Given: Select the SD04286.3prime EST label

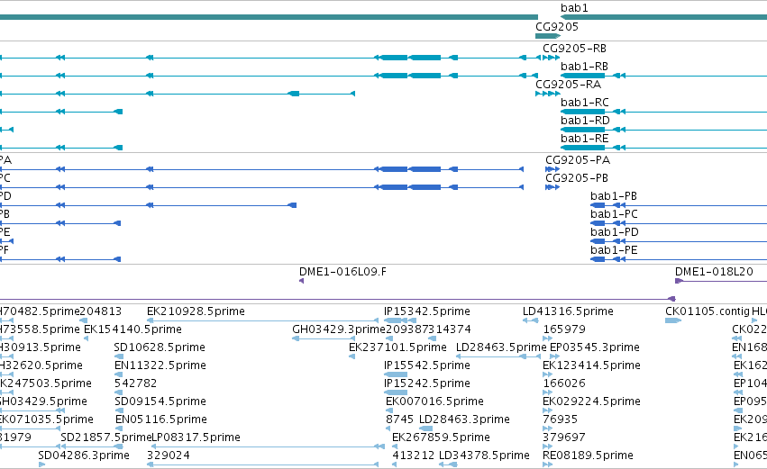Looking at the screenshot, I should click(x=84, y=456).
